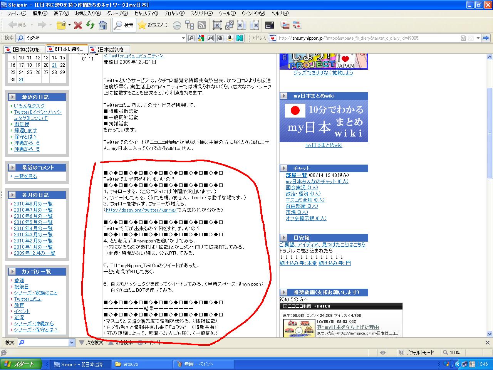Click the address bar URL field
Viewport: 493px width, 370px height.
[x=369, y=38]
